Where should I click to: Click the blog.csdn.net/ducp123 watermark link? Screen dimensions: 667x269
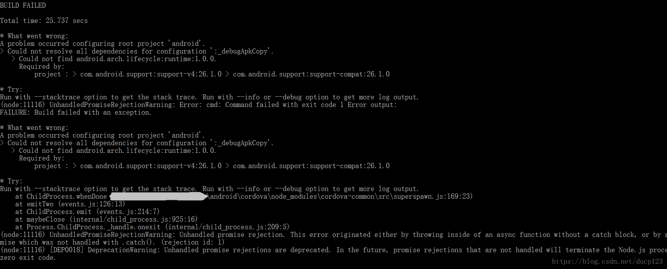[x=607, y=261]
